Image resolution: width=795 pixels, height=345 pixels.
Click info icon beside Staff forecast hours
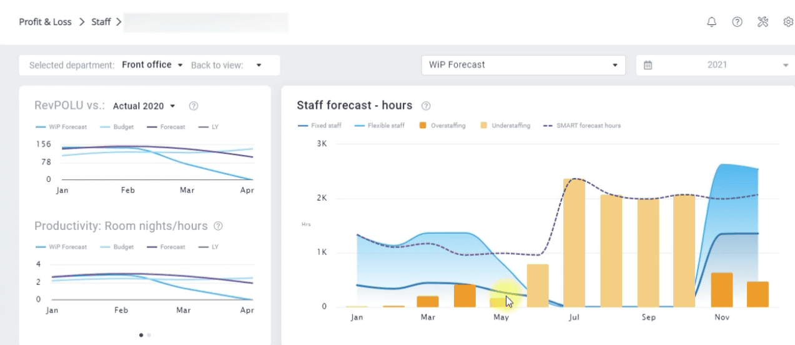click(426, 106)
